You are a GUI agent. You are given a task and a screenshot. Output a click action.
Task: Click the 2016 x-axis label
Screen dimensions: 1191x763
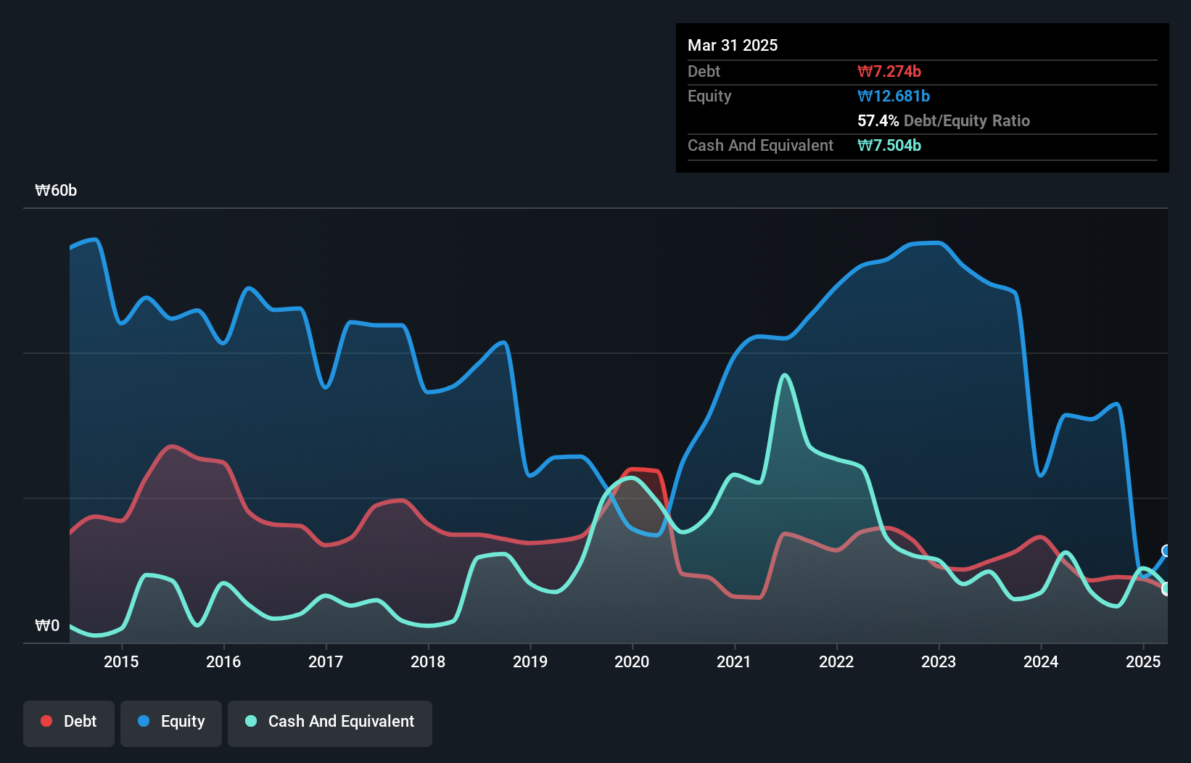(223, 661)
